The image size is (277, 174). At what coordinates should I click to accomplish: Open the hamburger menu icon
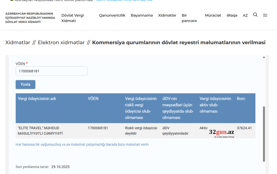click(265, 15)
